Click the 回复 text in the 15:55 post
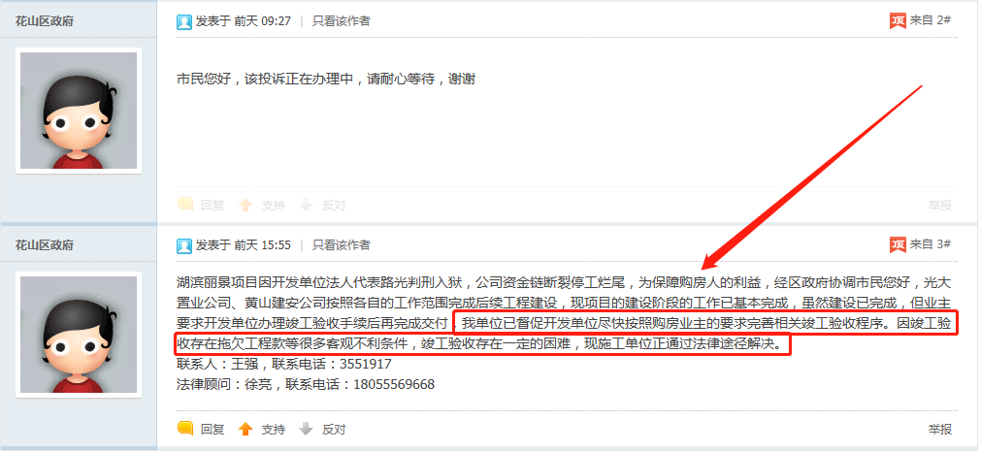This screenshot has height=451, width=981. [x=213, y=429]
